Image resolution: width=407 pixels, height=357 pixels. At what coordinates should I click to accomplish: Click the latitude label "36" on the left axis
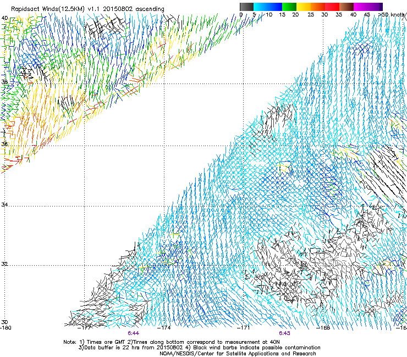(4, 144)
